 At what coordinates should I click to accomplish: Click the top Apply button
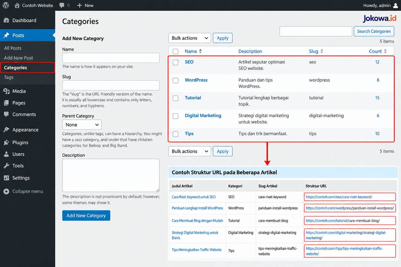tap(223, 38)
